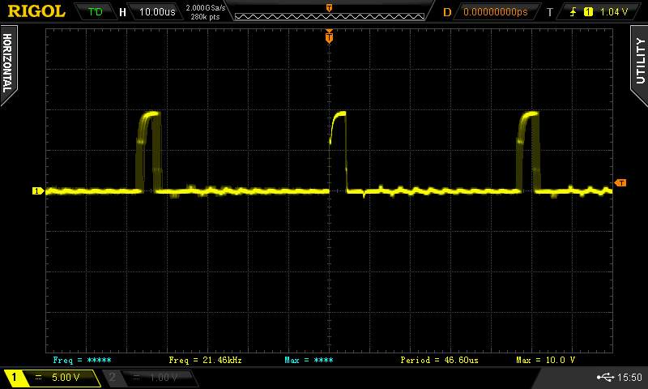This screenshot has width=648, height=389.
Task: Click the yellow channel 1 ground marker
Action: pos(37,191)
